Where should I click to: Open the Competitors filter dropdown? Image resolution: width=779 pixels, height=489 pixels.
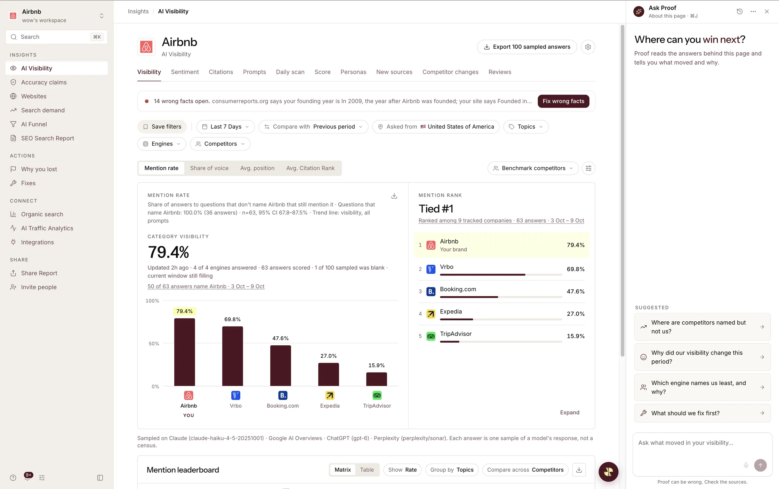[x=220, y=144]
